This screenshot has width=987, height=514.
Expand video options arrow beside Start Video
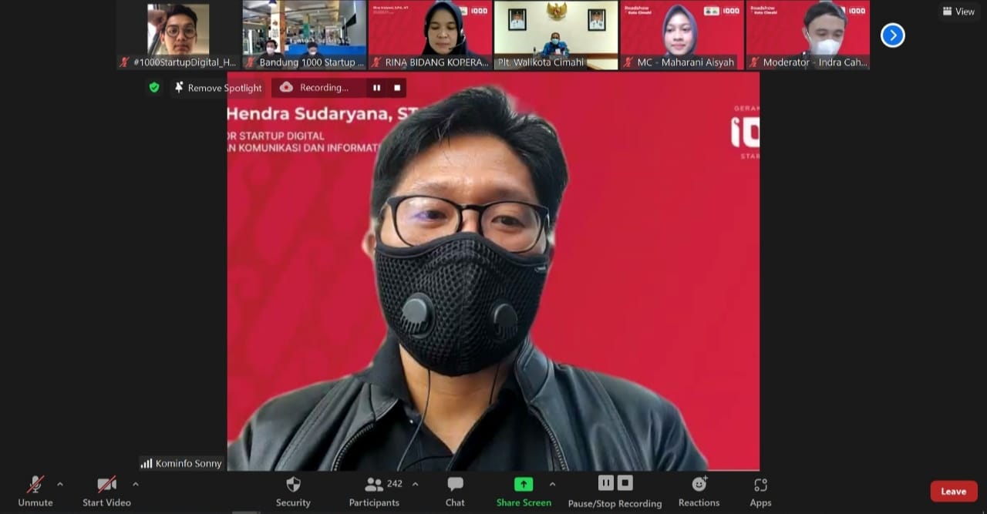(136, 484)
